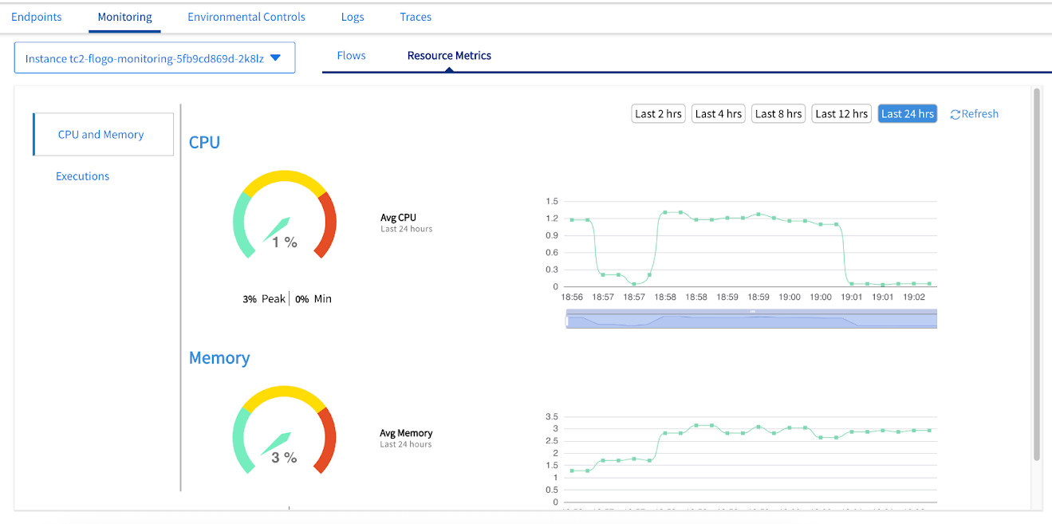Open the instance selector dropdown arrow

point(275,58)
